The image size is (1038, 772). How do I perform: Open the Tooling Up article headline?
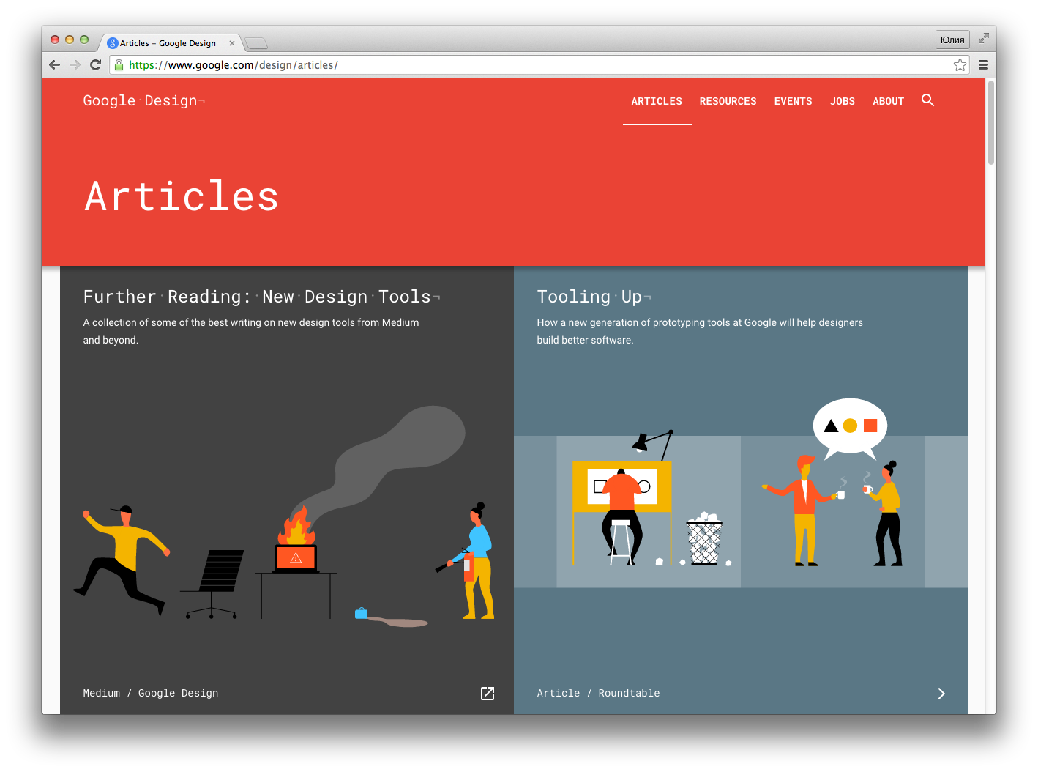[594, 297]
